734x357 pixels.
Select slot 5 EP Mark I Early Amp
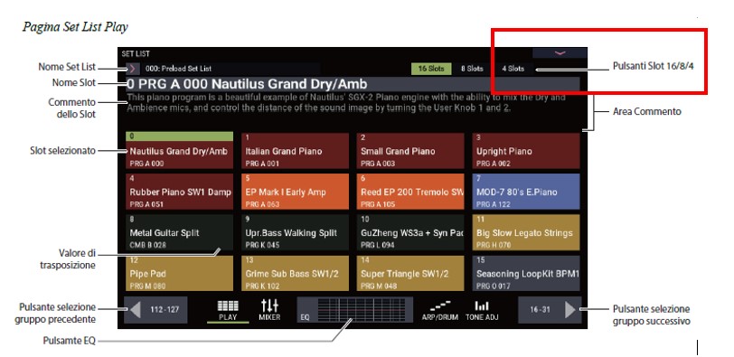click(295, 192)
